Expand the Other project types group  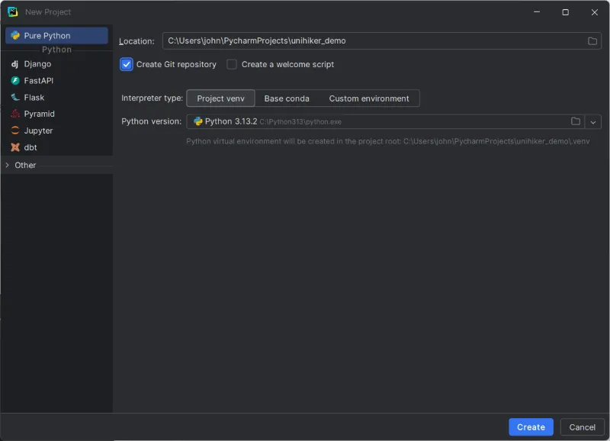pos(8,165)
